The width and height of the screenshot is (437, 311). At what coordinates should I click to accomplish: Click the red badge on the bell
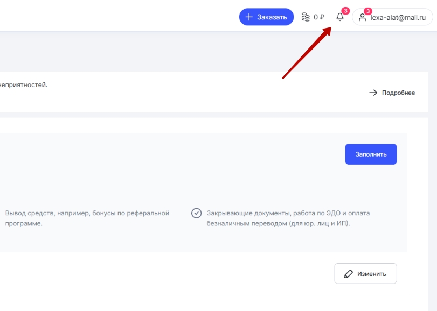[x=345, y=11]
